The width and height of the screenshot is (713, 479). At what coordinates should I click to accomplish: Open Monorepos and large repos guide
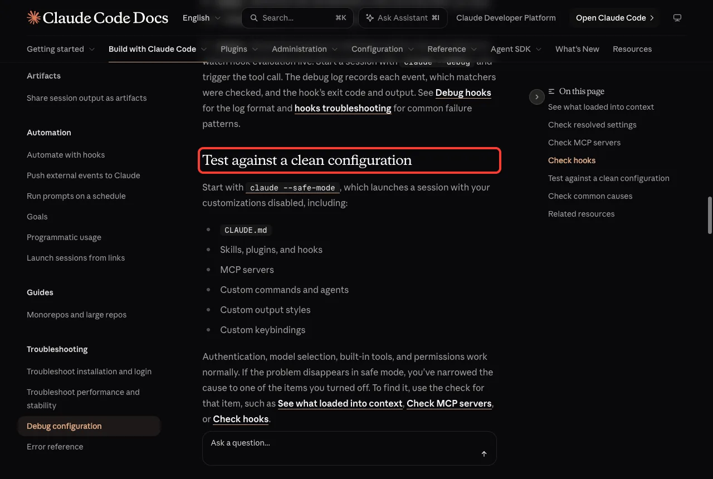coord(77,315)
